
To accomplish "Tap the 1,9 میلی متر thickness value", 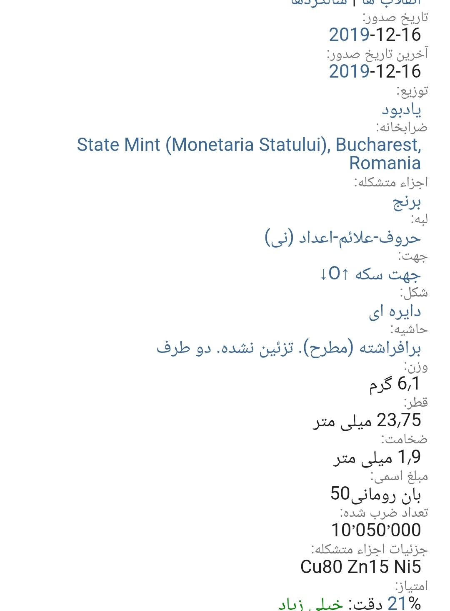I will point(377,458).
